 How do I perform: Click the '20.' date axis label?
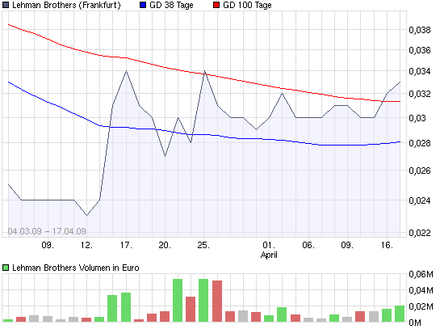[x=165, y=245]
